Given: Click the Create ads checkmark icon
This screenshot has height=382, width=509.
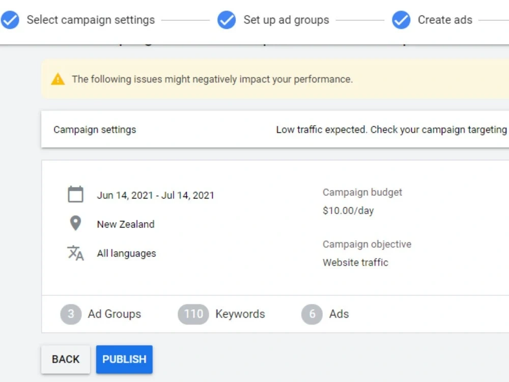Looking at the screenshot, I should pos(401,20).
